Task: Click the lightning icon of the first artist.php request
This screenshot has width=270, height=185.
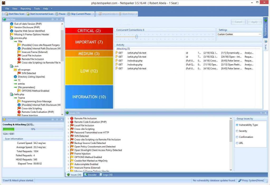Action: click(117, 53)
